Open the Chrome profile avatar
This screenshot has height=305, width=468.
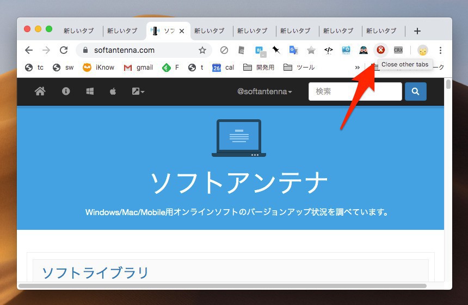[423, 50]
